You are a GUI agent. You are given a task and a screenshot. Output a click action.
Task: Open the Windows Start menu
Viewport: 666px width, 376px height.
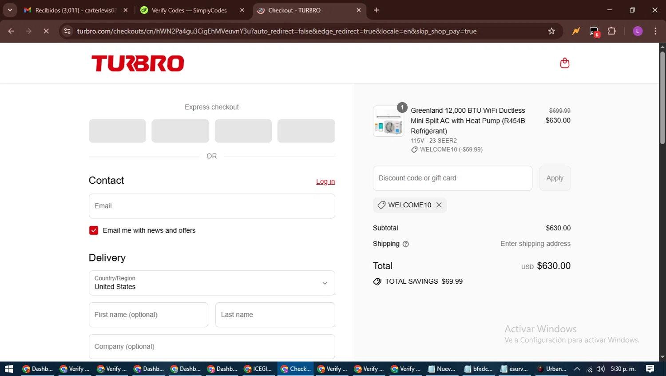9,369
